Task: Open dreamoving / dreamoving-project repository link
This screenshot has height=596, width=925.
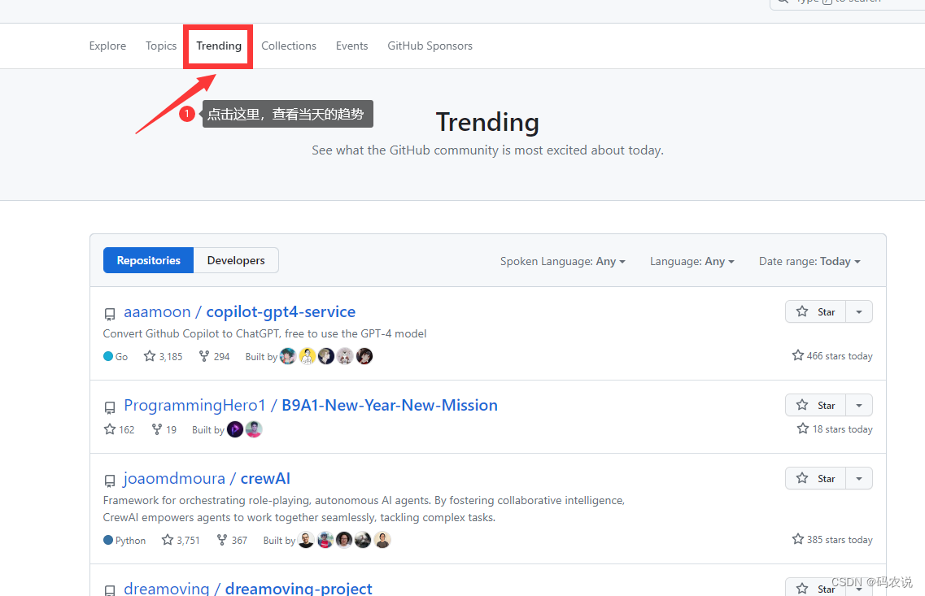Action: pyautogui.click(x=248, y=589)
